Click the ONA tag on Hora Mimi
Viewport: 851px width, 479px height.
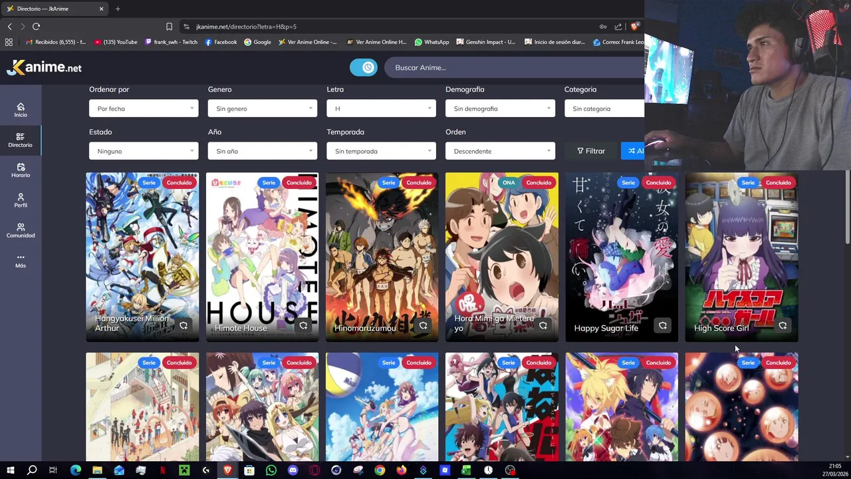509,182
